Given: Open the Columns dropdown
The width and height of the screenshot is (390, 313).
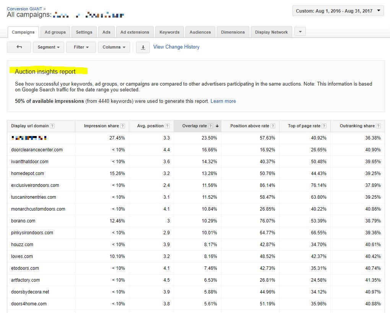Looking at the screenshot, I should 114,47.
